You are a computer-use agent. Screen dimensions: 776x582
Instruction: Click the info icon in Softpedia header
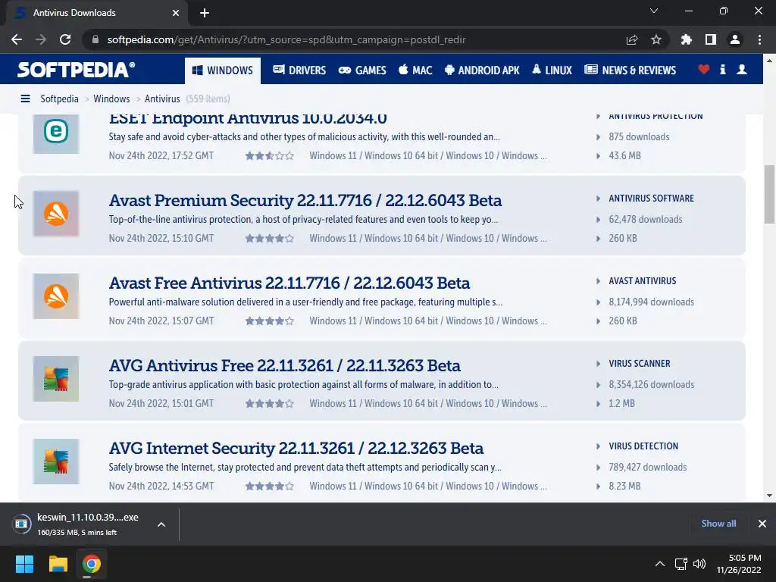pos(722,70)
